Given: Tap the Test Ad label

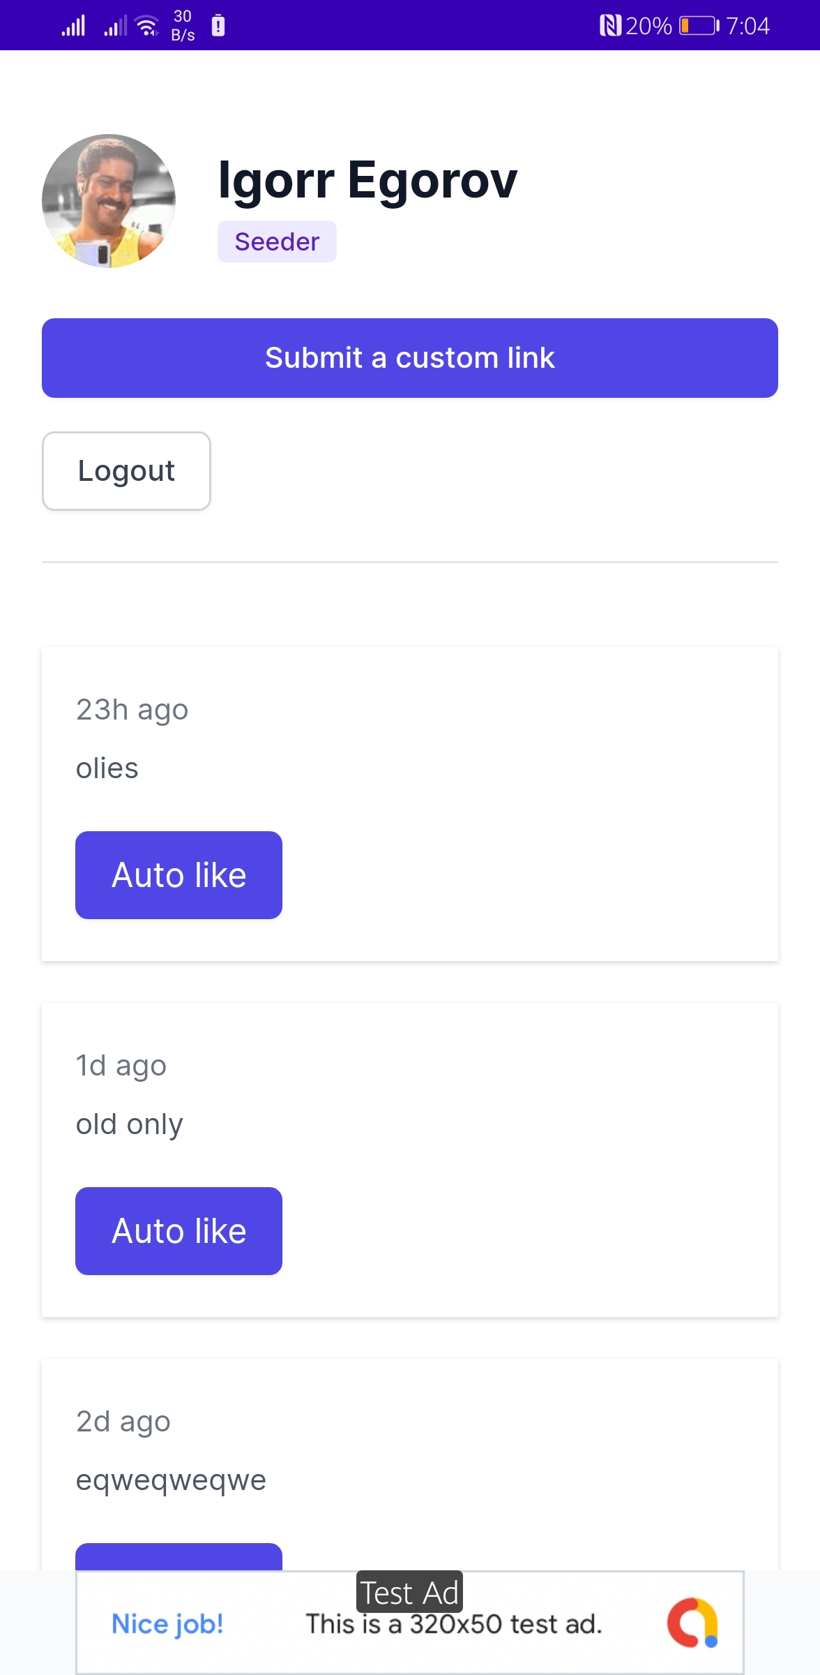Looking at the screenshot, I should coord(409,1593).
